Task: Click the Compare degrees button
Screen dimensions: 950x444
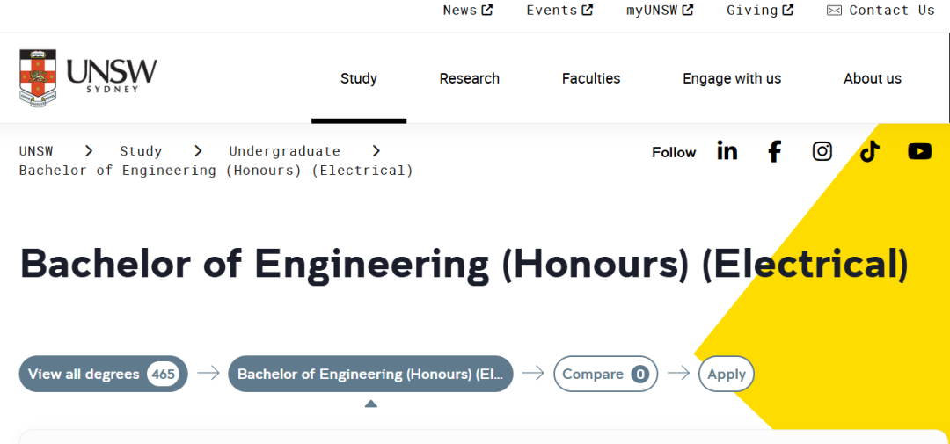Action: (605, 374)
